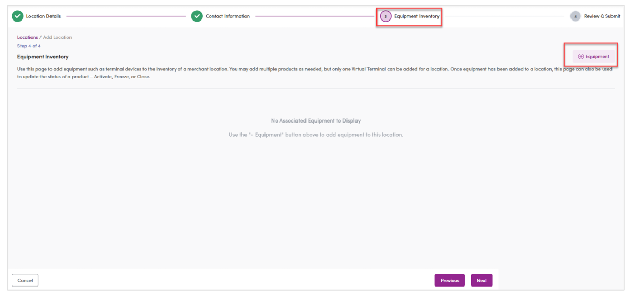Click the green checkmark beside Contact Information
The image size is (632, 296).
click(197, 16)
